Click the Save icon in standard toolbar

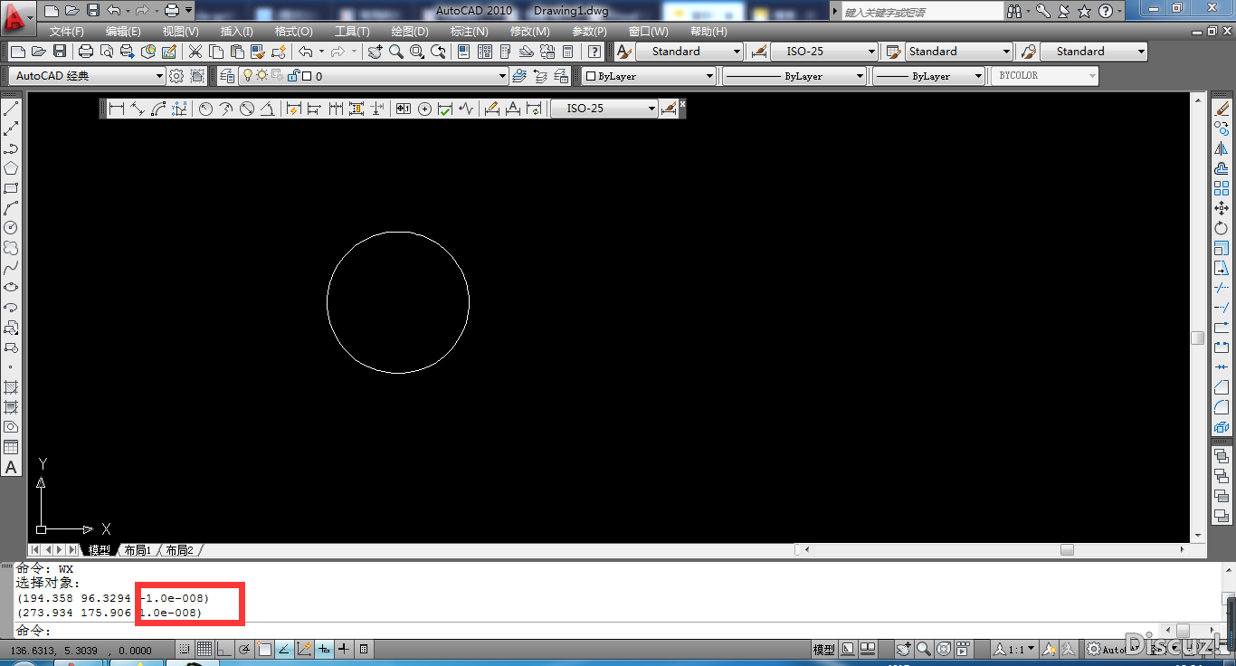point(60,52)
